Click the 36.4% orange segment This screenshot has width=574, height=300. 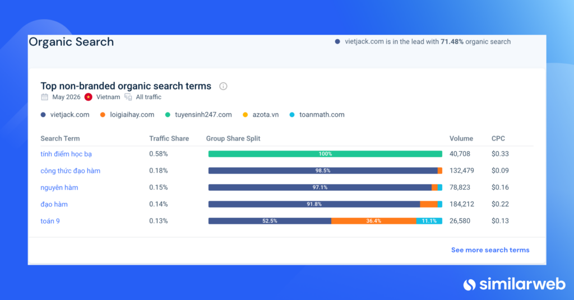coord(374,221)
